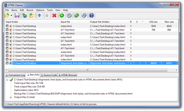Click the Add web page globe icon
Image resolution: width=184 pixels, height=111 pixels.
tap(25, 16)
